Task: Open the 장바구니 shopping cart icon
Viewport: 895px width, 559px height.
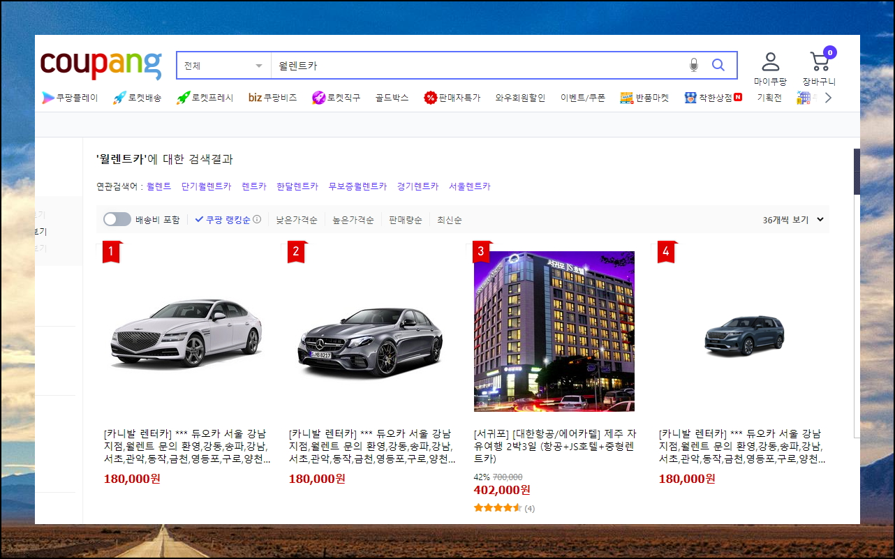Action: coord(819,61)
